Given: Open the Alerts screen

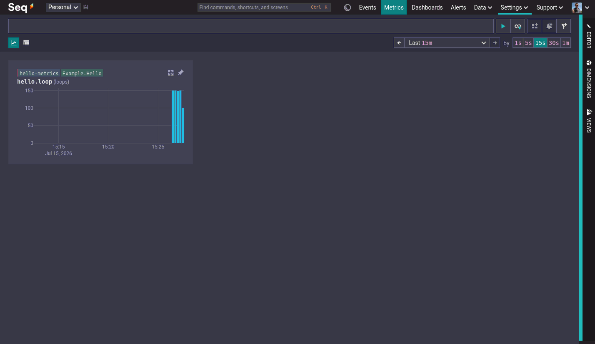Looking at the screenshot, I should (458, 7).
